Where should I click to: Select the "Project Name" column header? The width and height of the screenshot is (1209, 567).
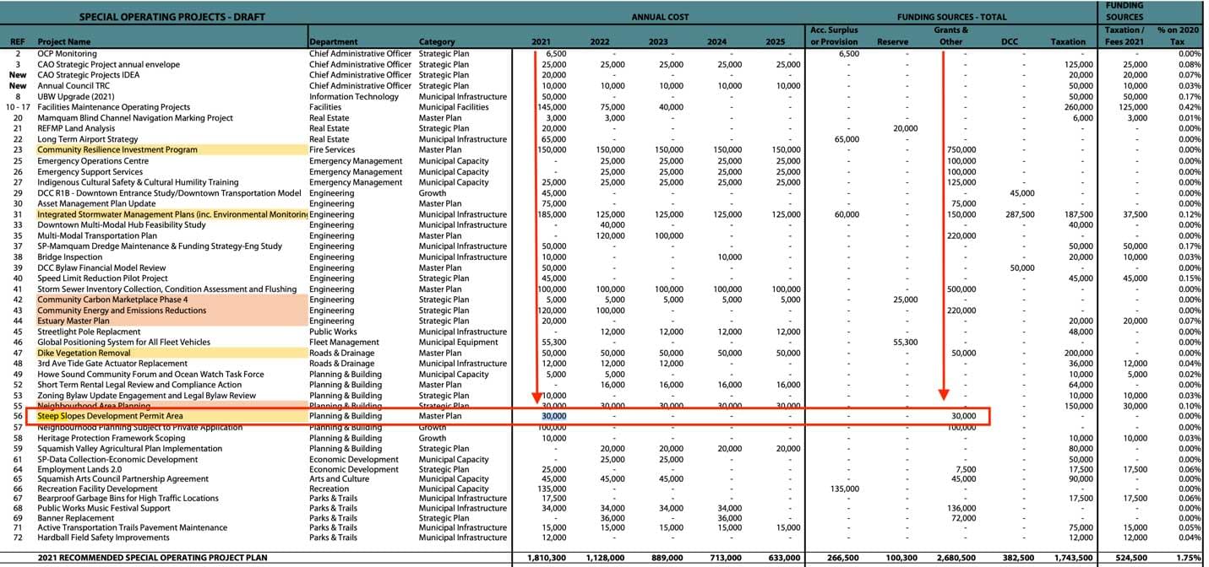click(x=63, y=41)
